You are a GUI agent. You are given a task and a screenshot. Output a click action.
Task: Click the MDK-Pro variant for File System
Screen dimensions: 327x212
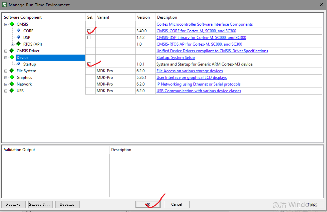point(105,71)
